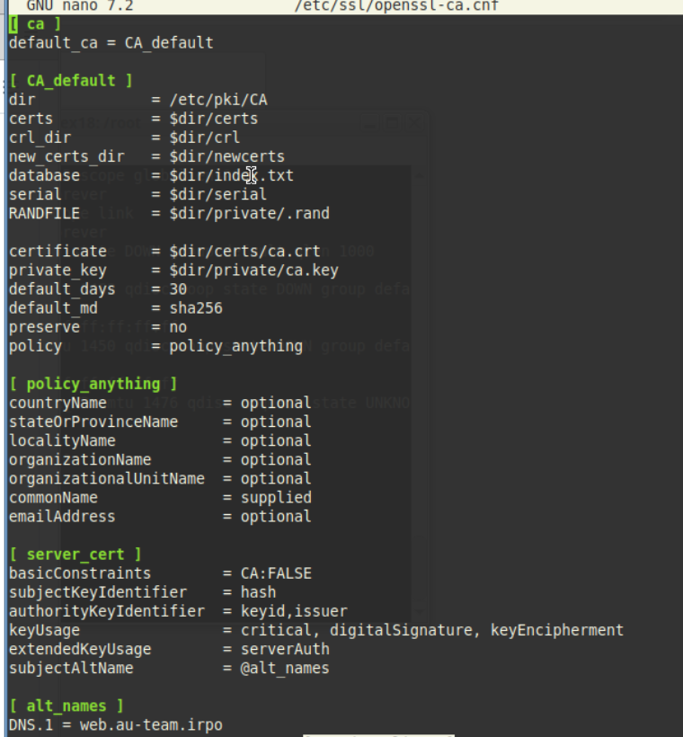Screen dimensions: 683x737
Task: Click the /etc/pki/CA directory value
Action: pyautogui.click(x=218, y=100)
